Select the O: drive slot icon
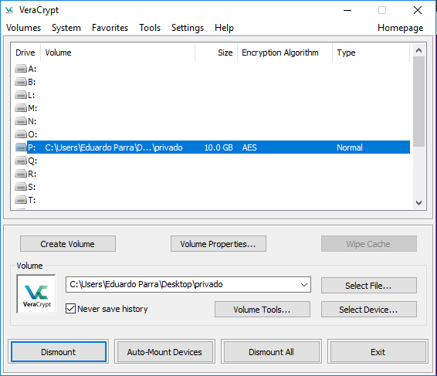 [x=21, y=134]
